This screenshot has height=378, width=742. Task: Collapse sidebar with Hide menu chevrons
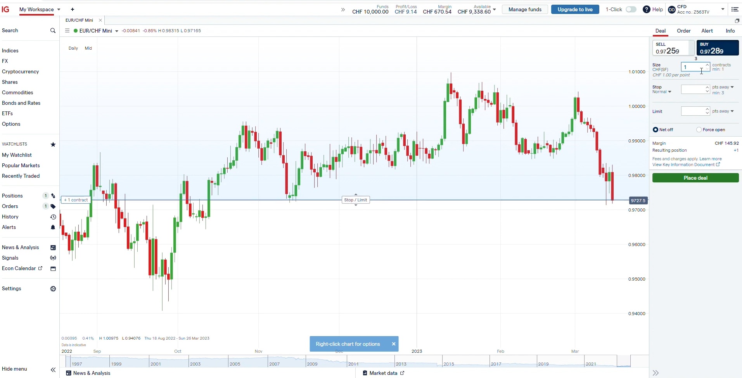(x=53, y=370)
